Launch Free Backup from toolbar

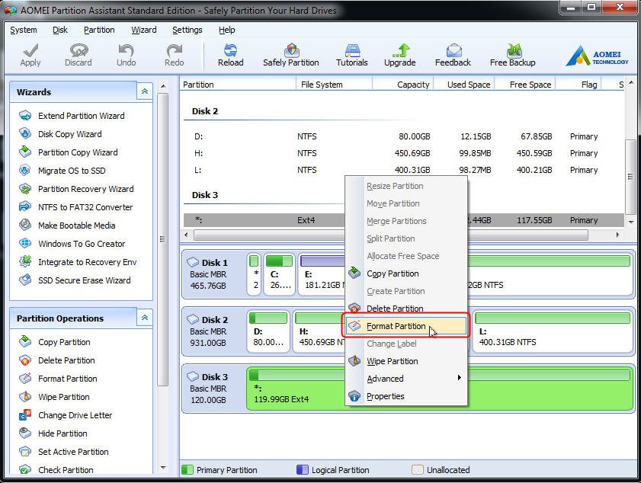click(x=513, y=55)
